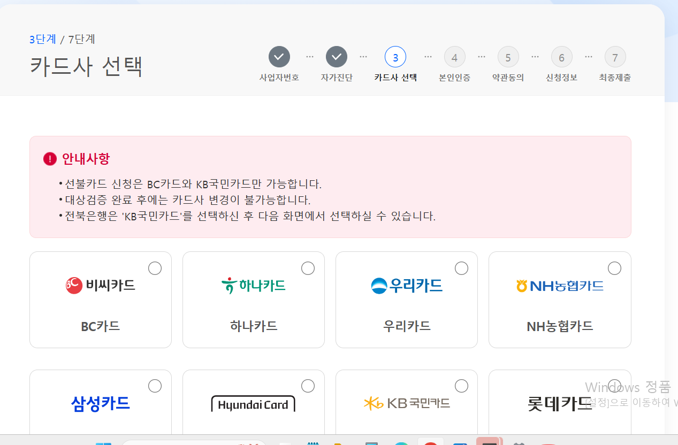
Task: Click the step 6 circle indicator
Action: point(561,57)
